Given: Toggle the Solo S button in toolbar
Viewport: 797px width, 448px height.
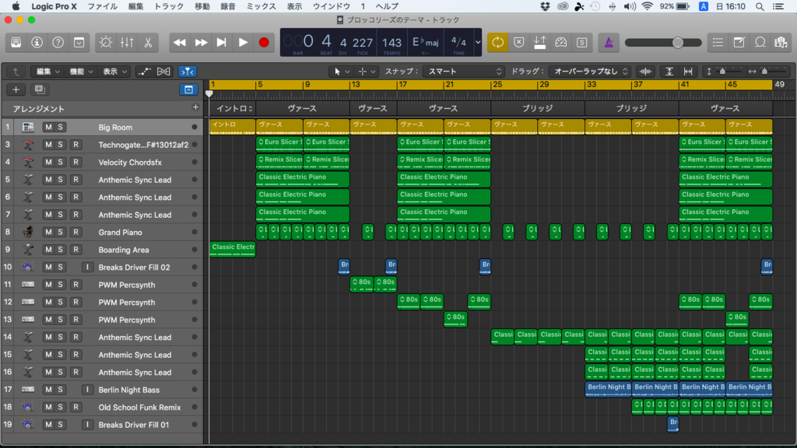Looking at the screenshot, I should click(582, 43).
